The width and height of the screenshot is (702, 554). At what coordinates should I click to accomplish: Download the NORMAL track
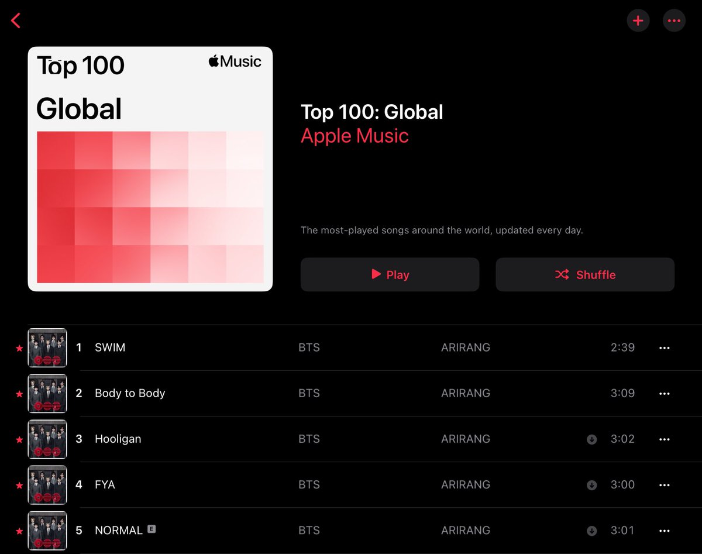(x=591, y=531)
